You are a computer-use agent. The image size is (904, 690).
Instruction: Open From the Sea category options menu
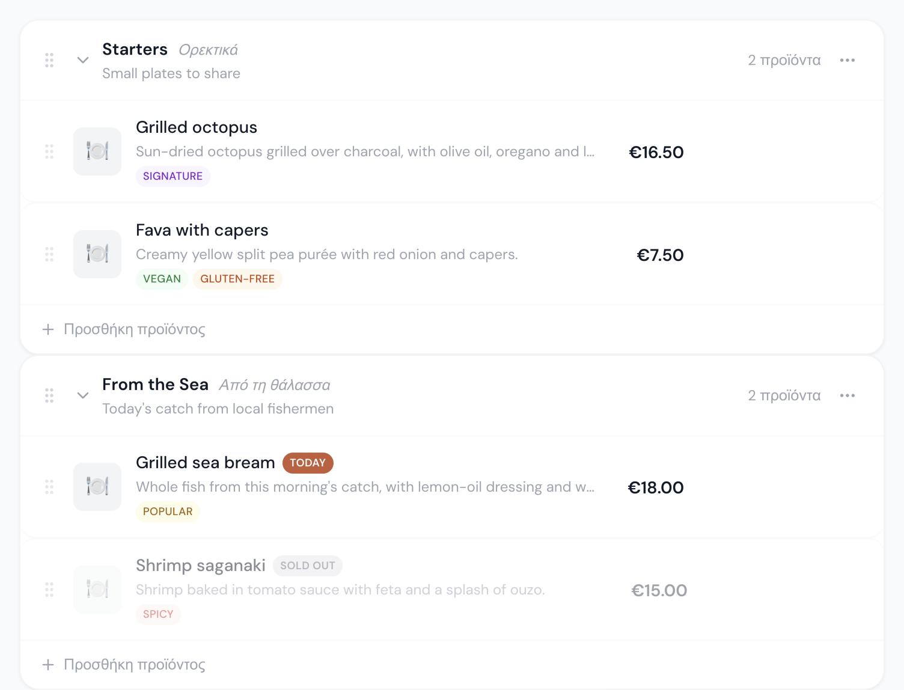point(847,395)
